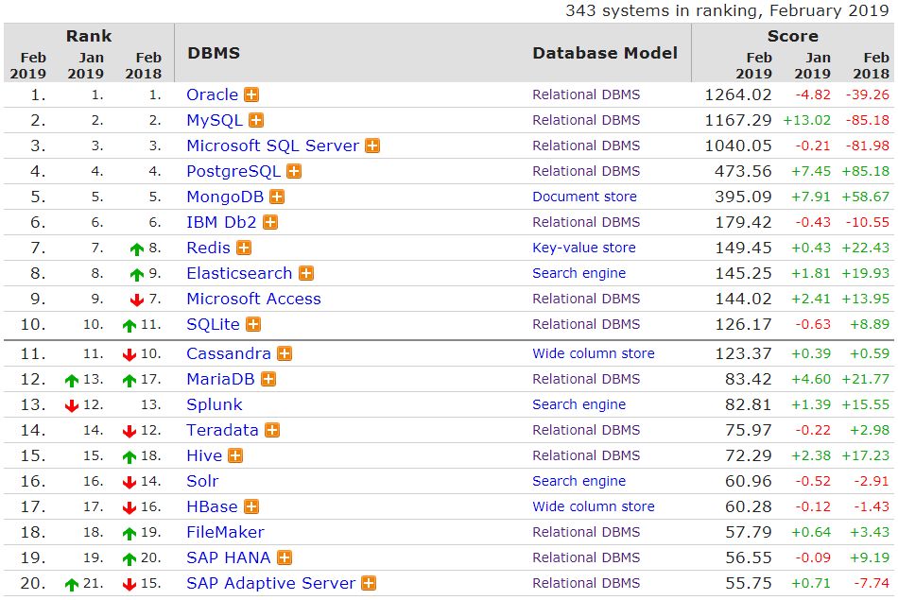Click the plus icon beside Cassandra
898x600 pixels.
pos(285,353)
